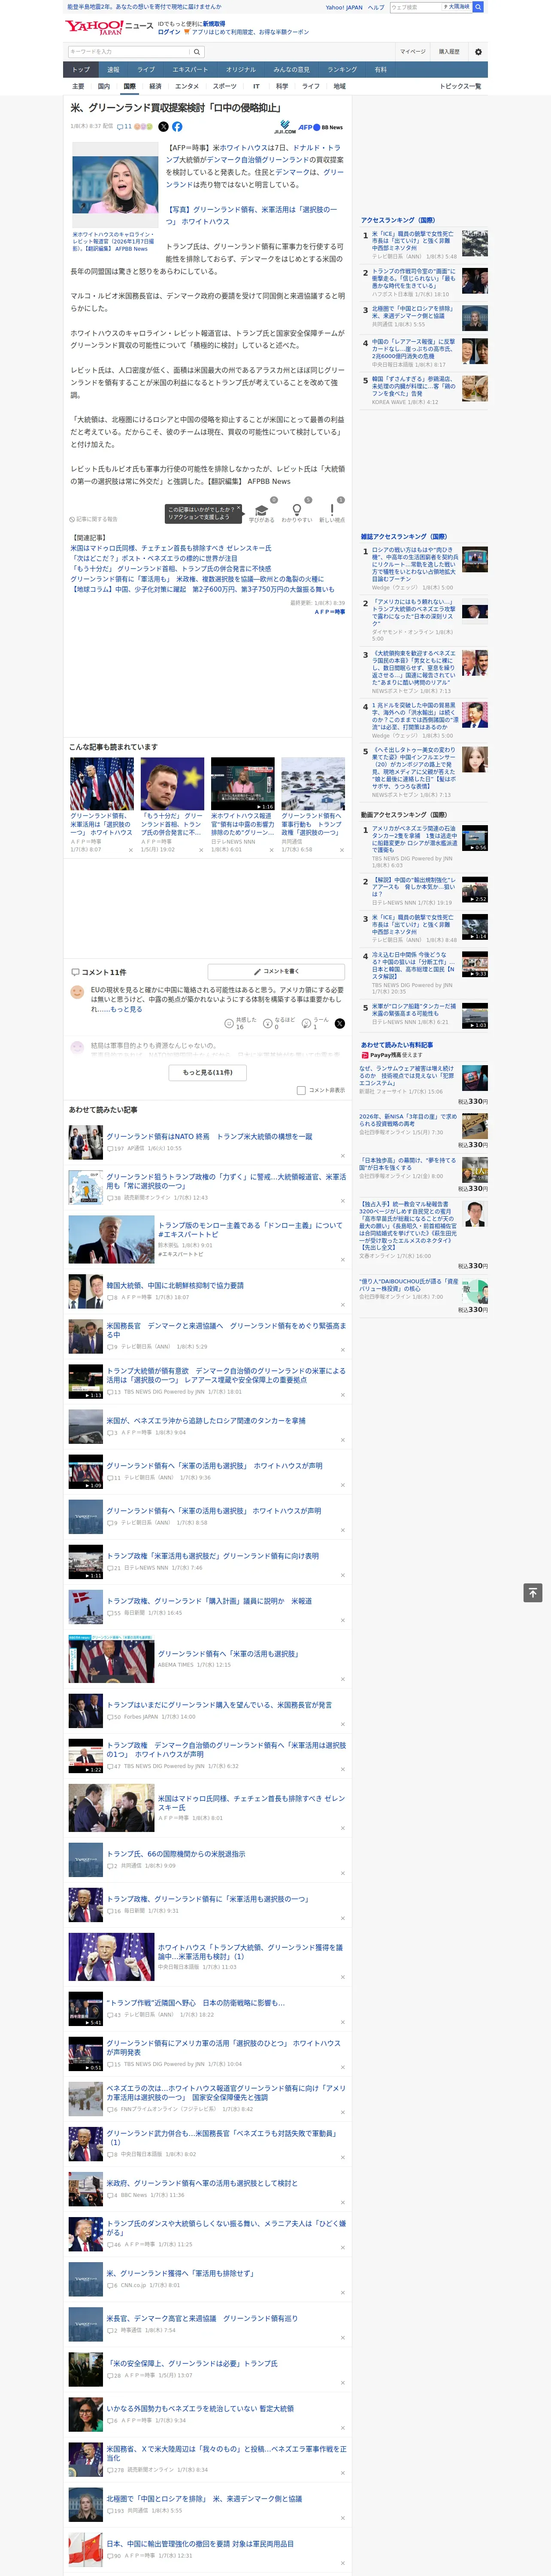Click the top web search input field
The height and width of the screenshot is (2576, 551).
tap(415, 7)
